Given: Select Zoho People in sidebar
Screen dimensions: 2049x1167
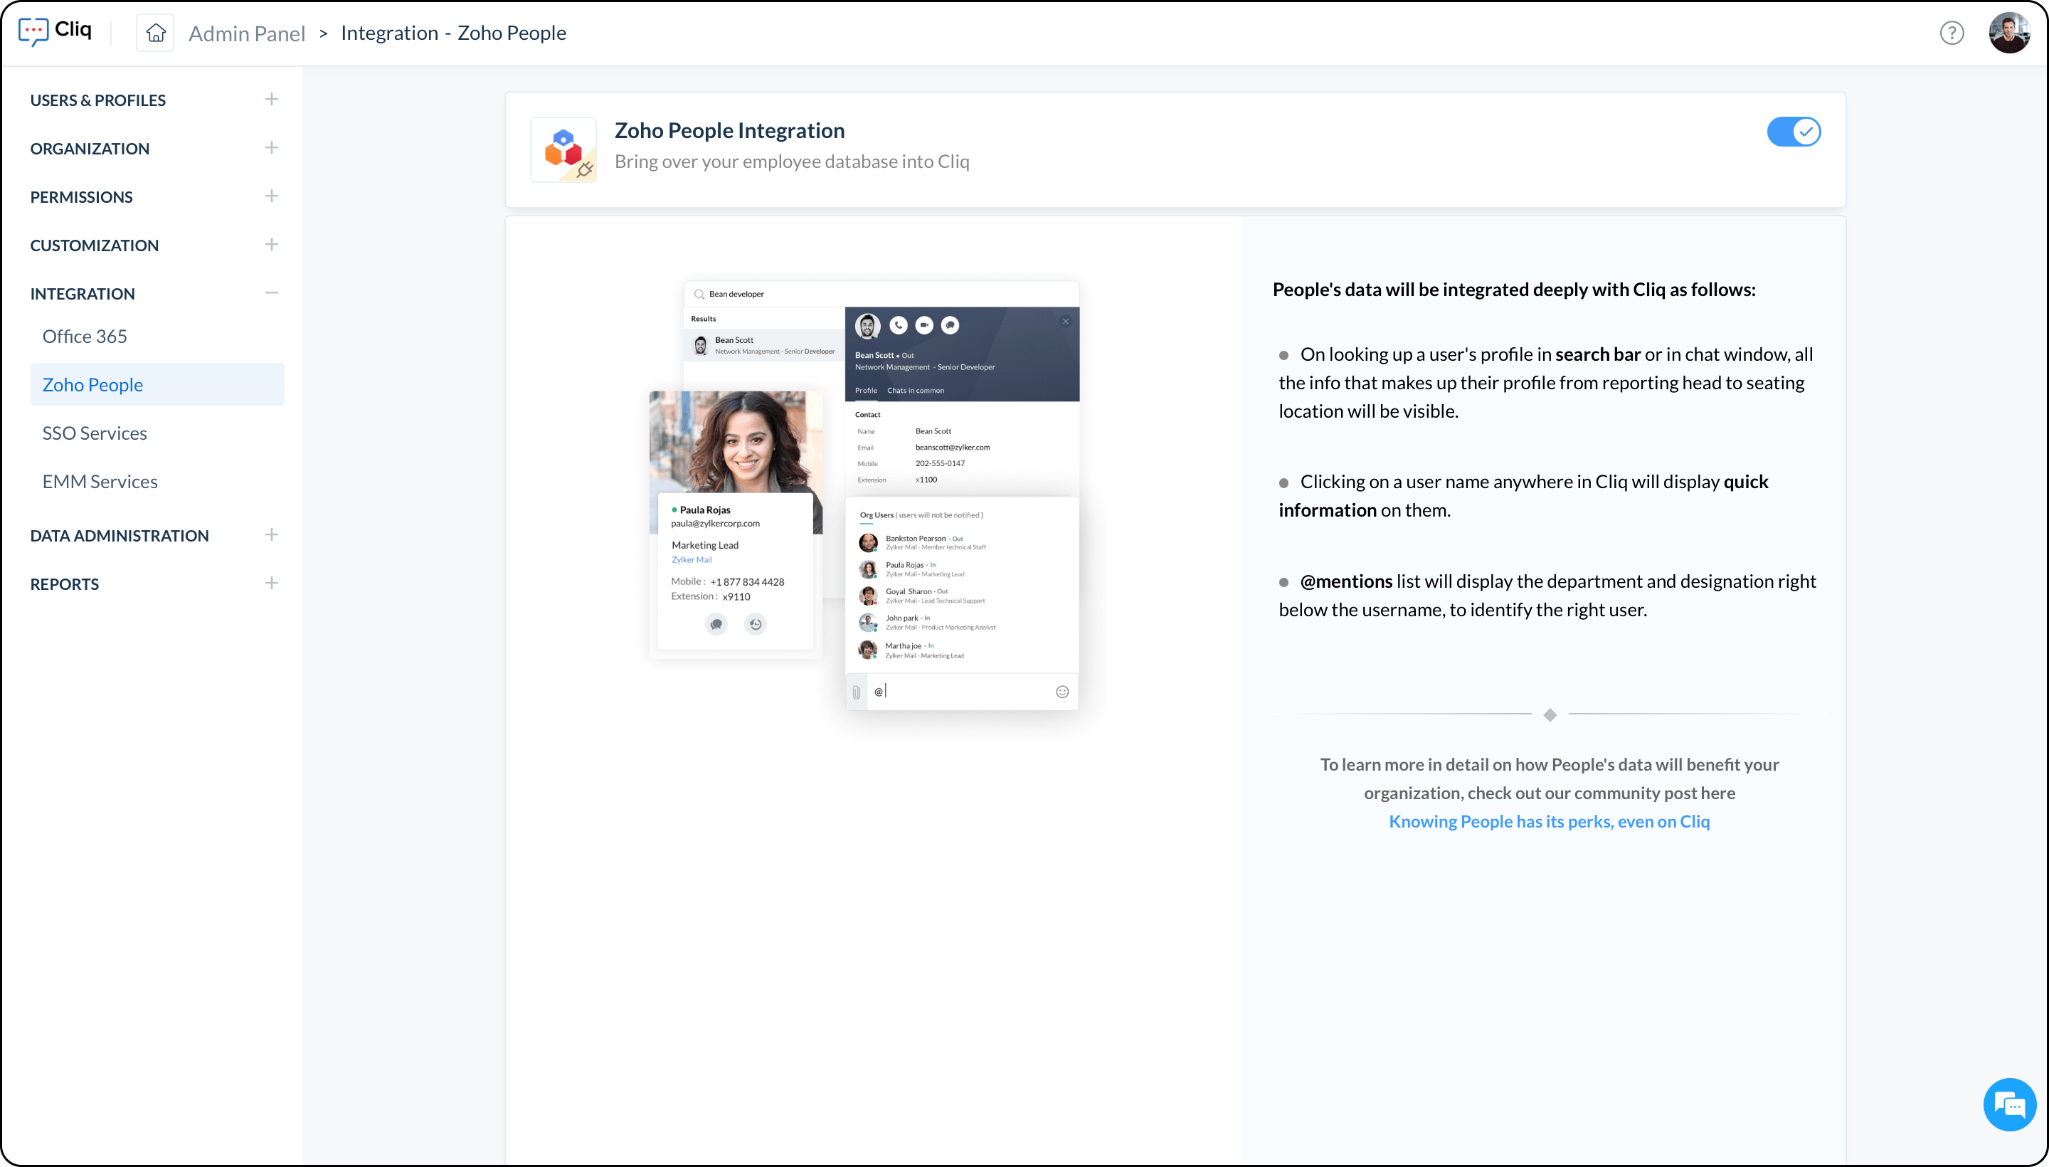Looking at the screenshot, I should [157, 384].
